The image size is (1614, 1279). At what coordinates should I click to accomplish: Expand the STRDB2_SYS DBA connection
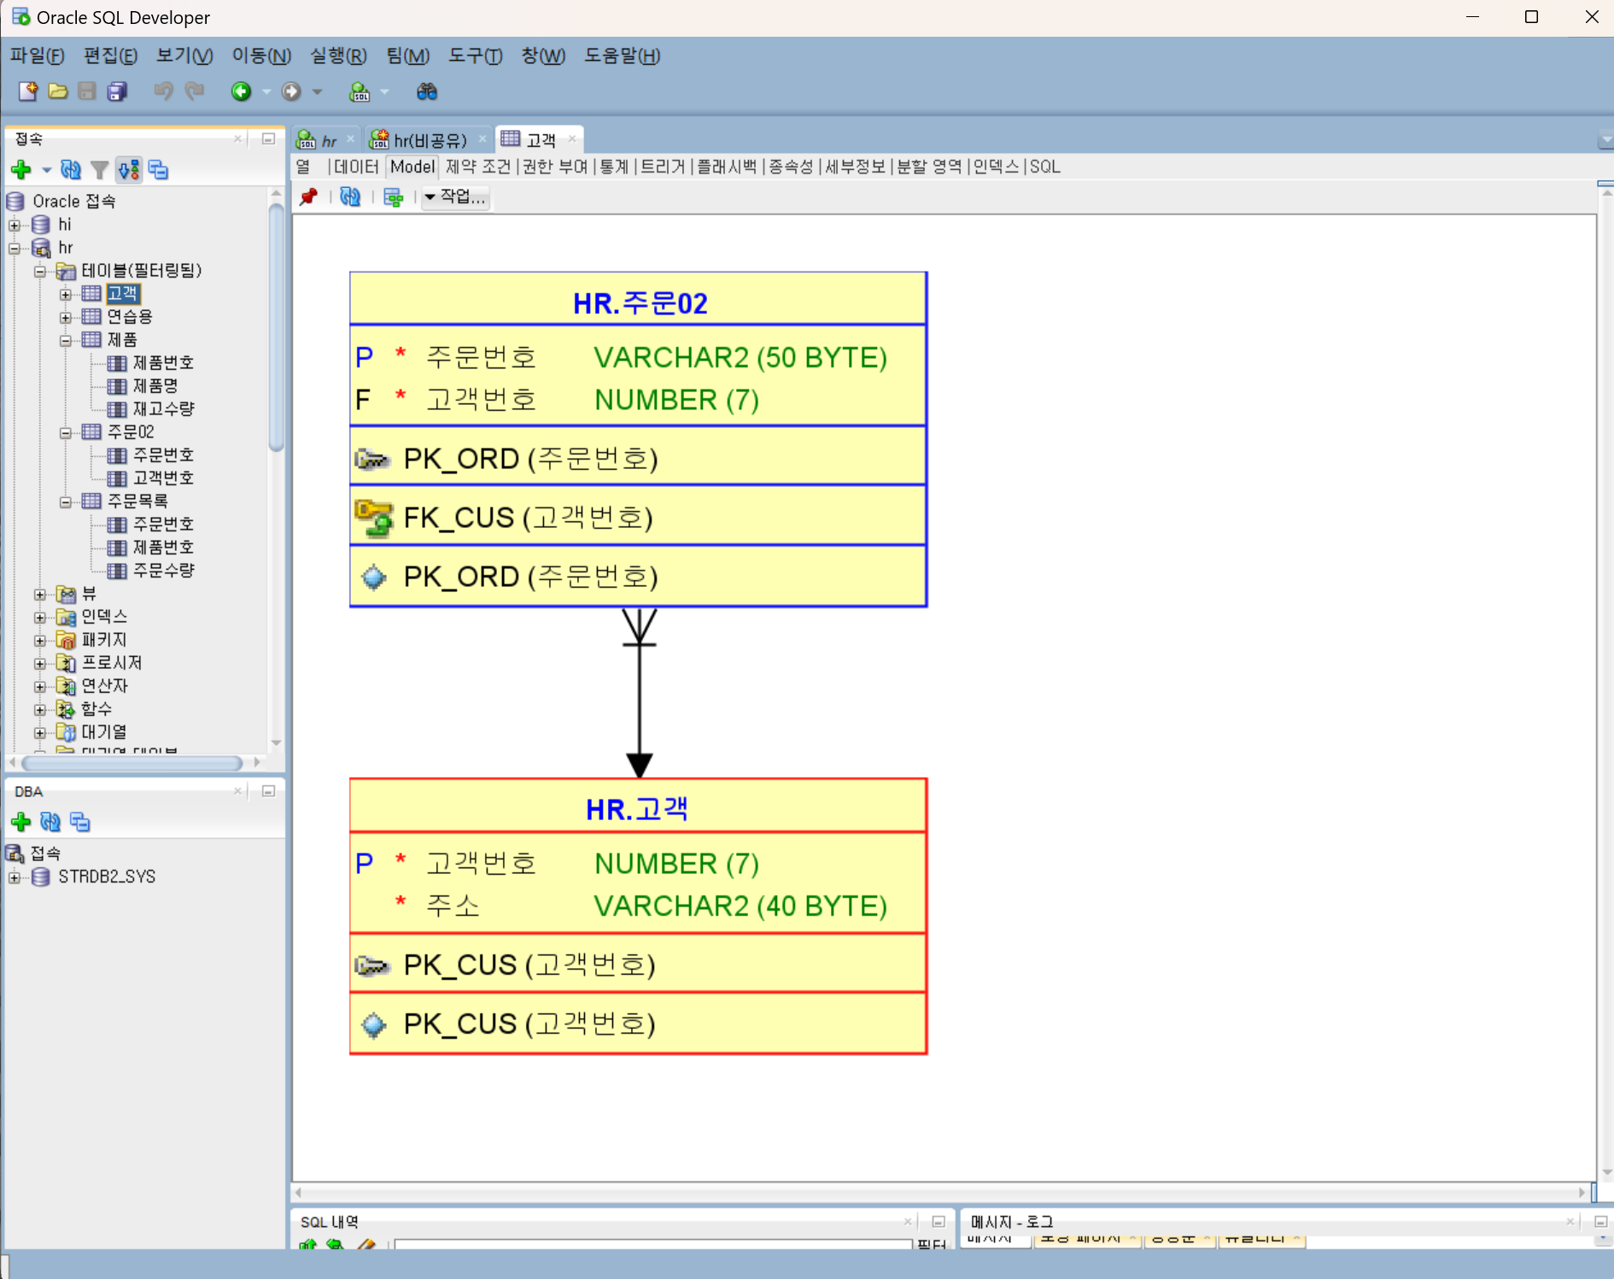15,877
